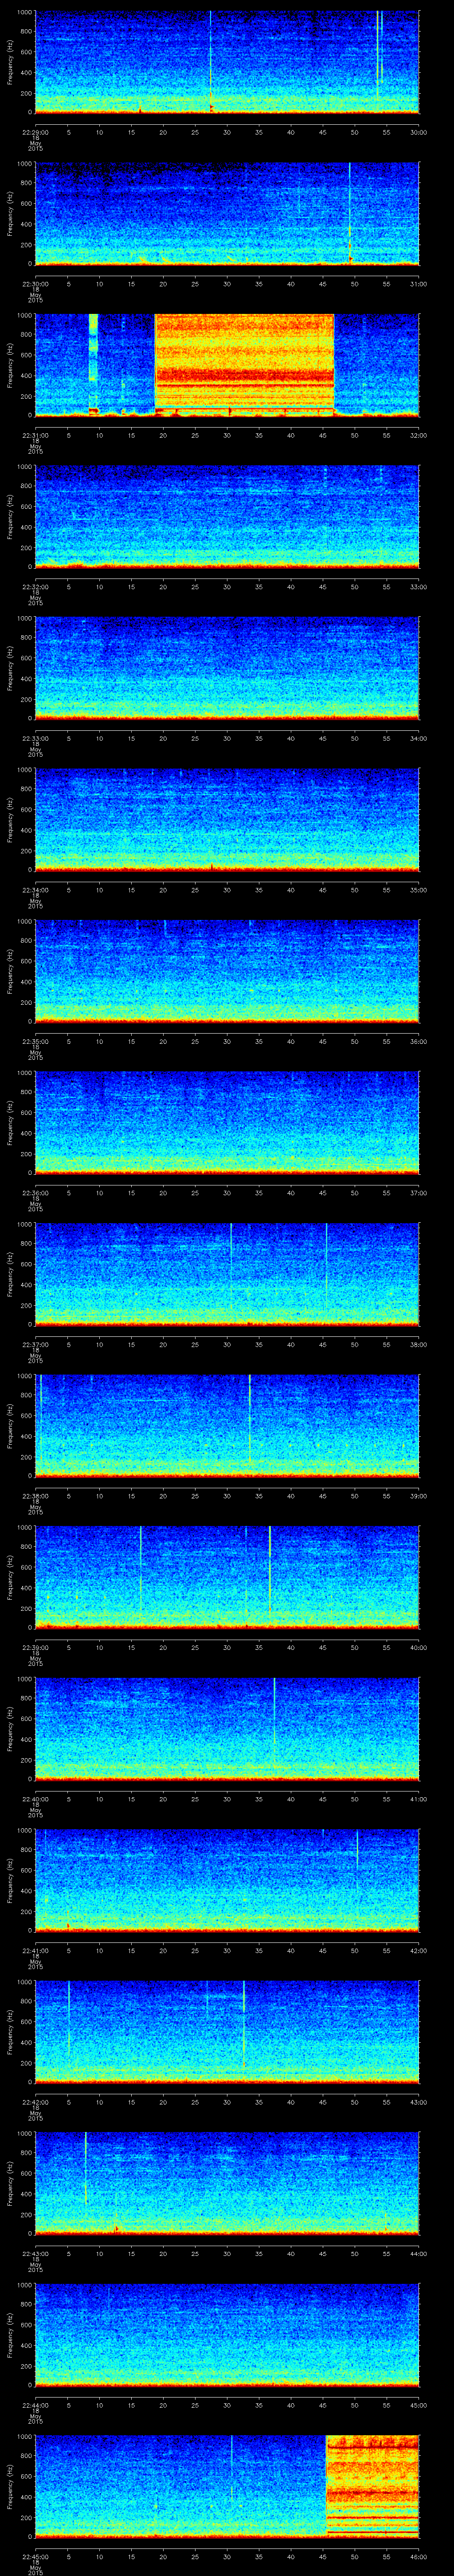
Task: Click the 22:40:00 start time label
Action: (x=35, y=1799)
